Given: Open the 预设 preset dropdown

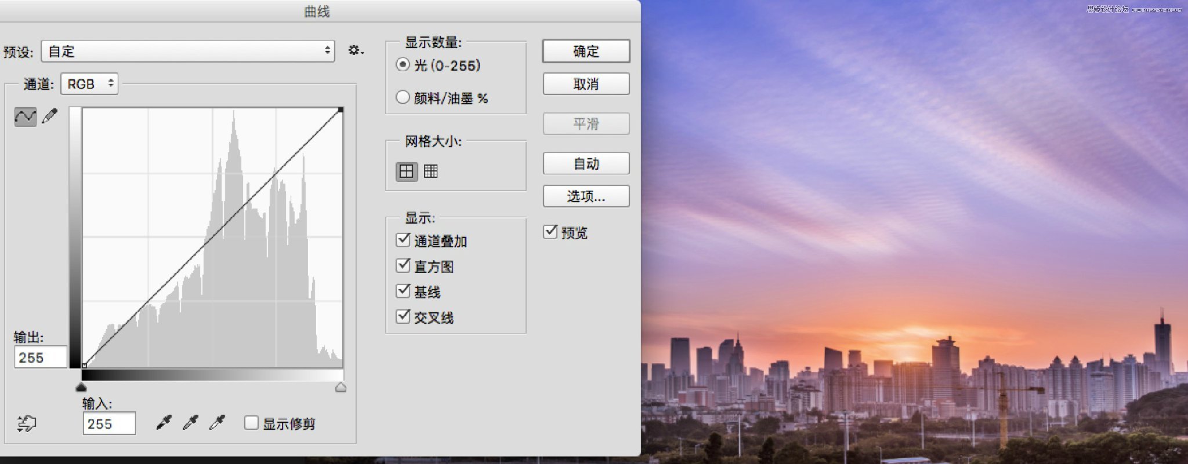Looking at the screenshot, I should pos(188,52).
